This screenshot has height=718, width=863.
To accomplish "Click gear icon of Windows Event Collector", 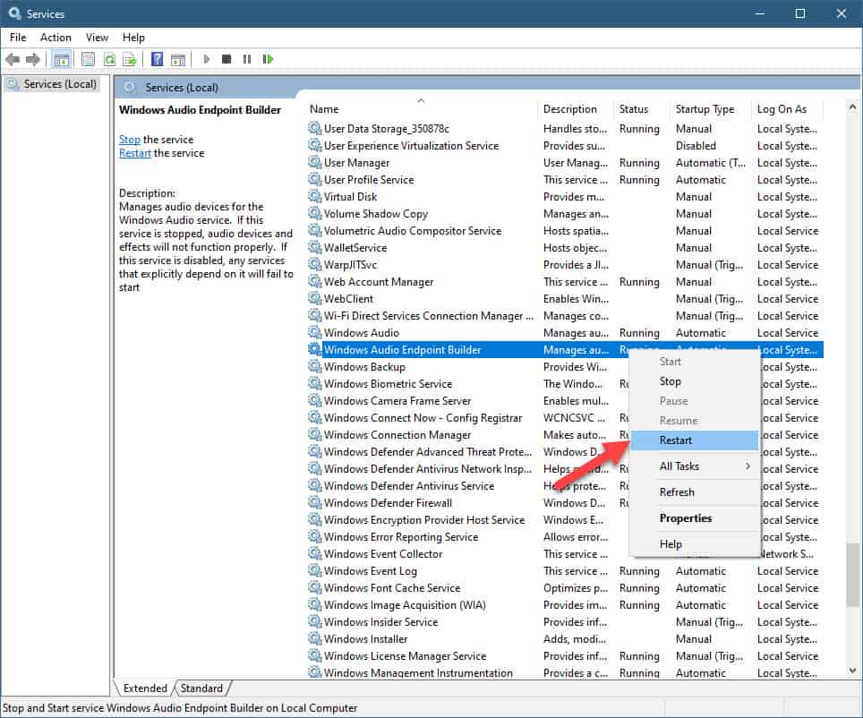I will [315, 554].
